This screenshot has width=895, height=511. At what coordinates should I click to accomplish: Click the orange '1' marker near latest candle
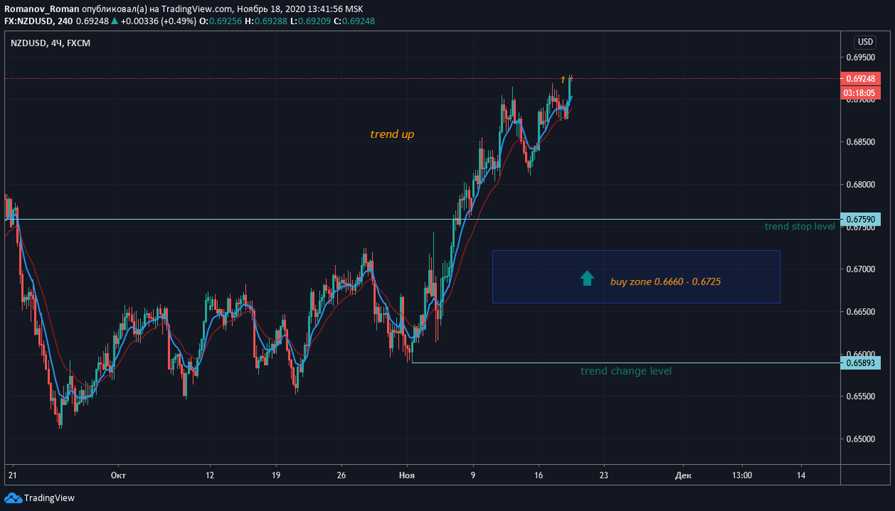coord(563,79)
